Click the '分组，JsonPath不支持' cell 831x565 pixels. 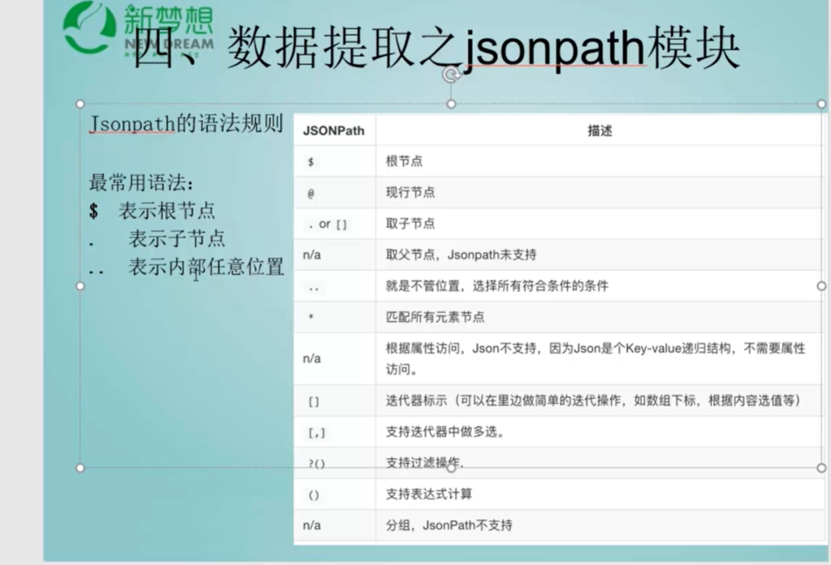600,526
